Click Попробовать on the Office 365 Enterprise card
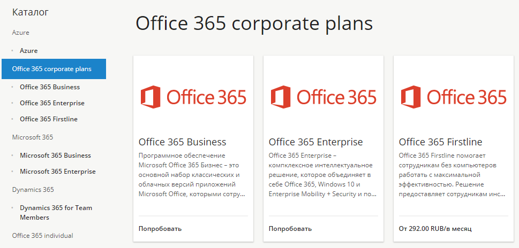 point(290,229)
